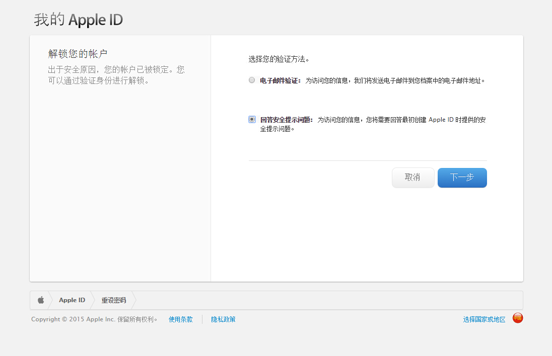Click the 回答安全提示问题 option label
This screenshot has height=356, width=552.
(286, 120)
